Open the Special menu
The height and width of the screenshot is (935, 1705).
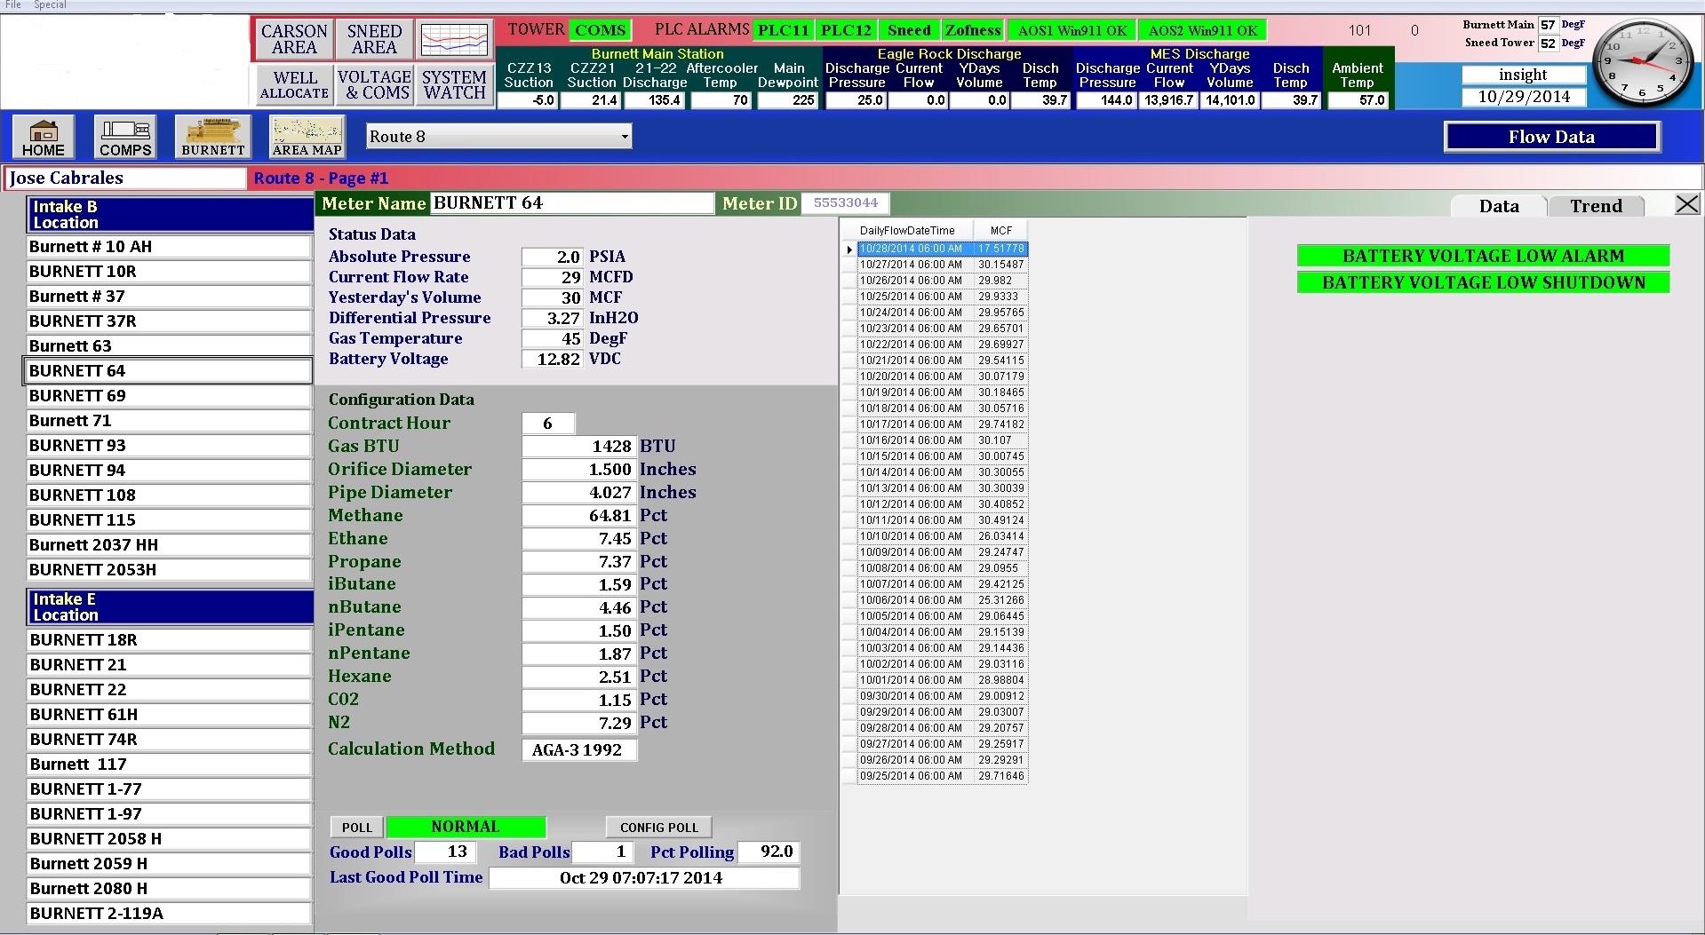tap(49, 4)
